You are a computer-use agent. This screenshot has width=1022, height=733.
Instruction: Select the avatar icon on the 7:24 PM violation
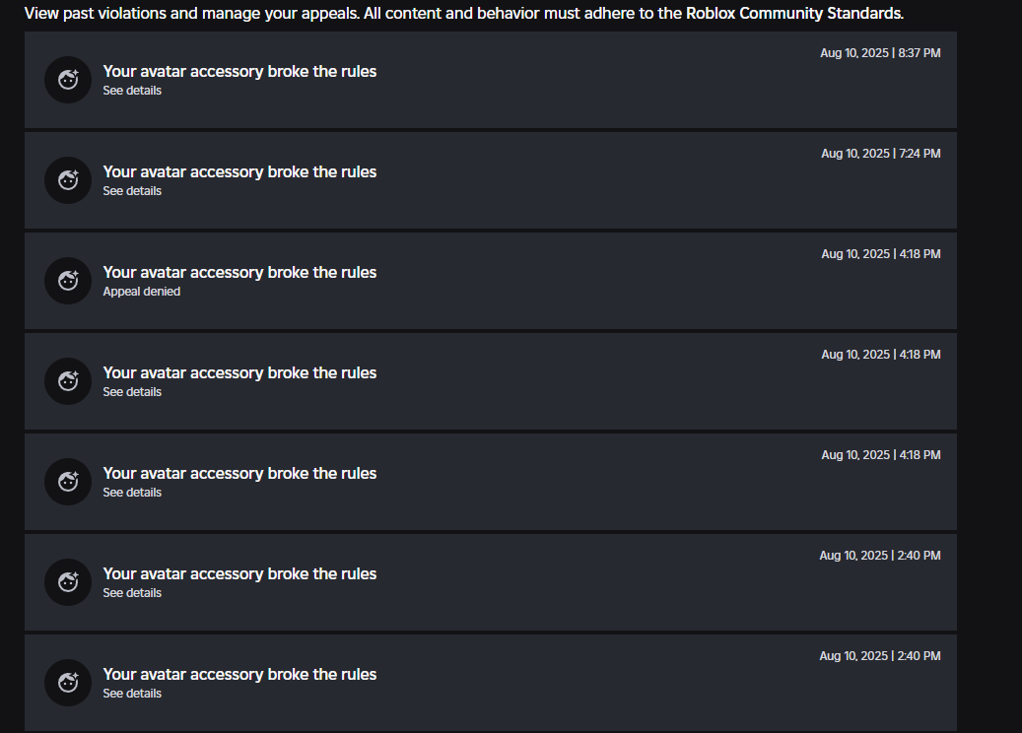[68, 180]
